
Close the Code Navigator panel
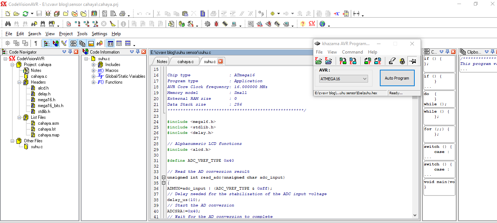click(76, 52)
